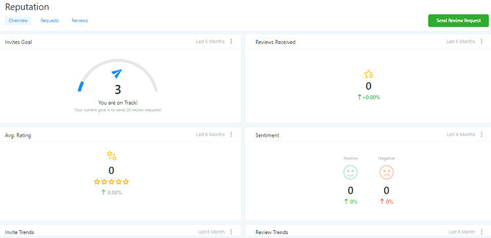Click the Positive sentiment label
Image resolution: width=491 pixels, height=238 pixels.
tap(350, 158)
